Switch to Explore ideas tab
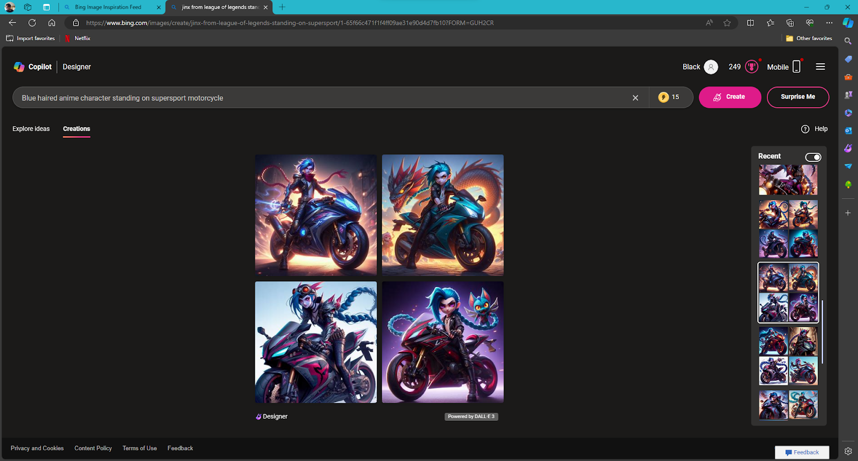This screenshot has height=461, width=858. 31,129
